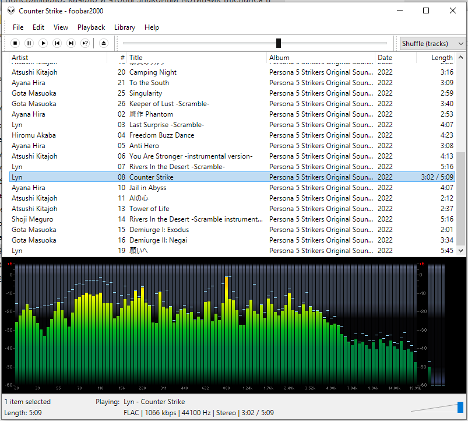468x421 pixels.
Task: Select track number 11 by Atsushi Kitajoh
Action: point(232,198)
